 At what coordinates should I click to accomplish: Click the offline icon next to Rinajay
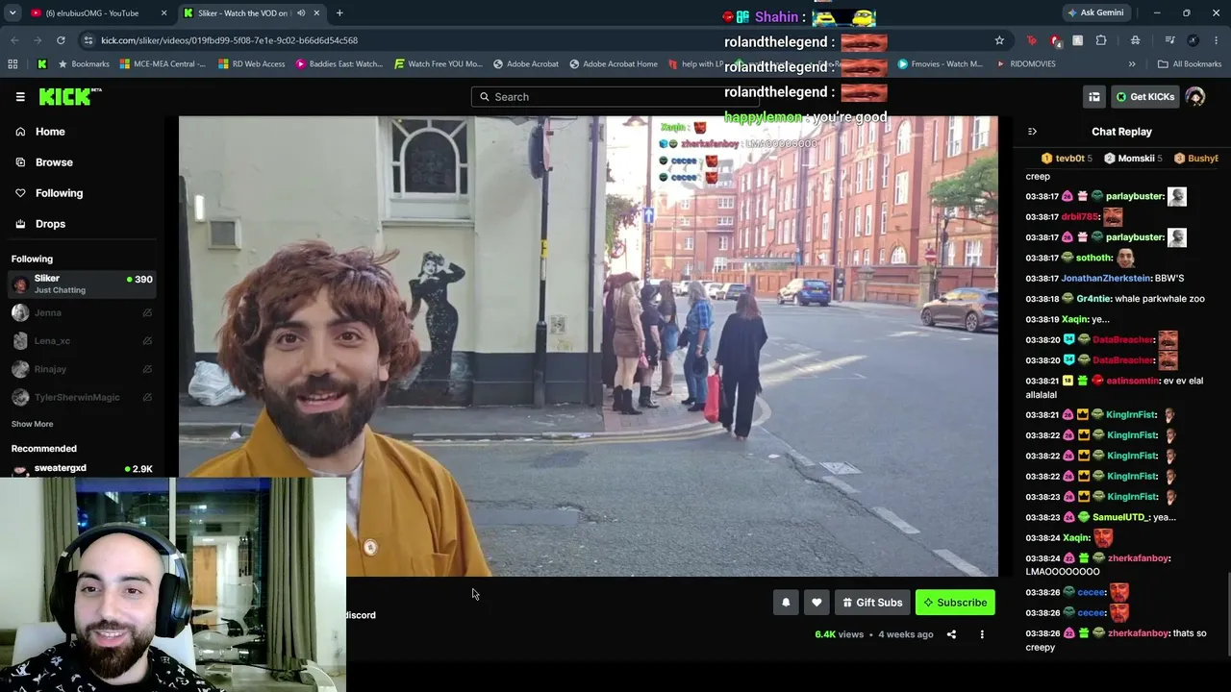point(147,369)
